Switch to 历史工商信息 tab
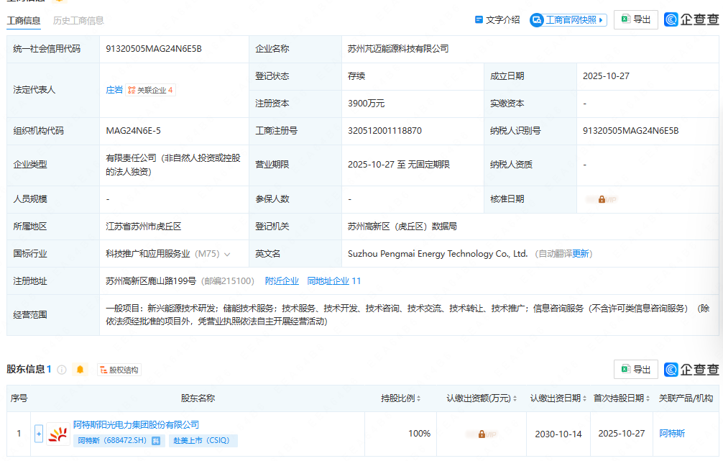 [x=78, y=21]
